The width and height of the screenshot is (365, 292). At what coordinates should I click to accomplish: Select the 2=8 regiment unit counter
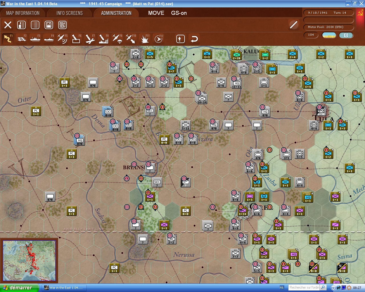(136, 54)
